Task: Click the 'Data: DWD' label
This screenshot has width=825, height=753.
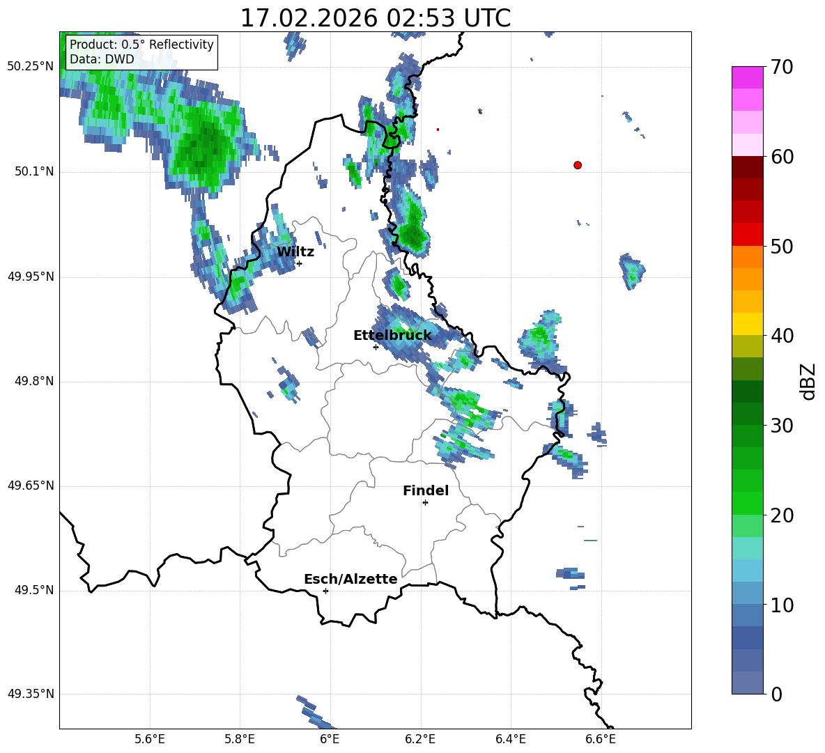Action: [x=102, y=59]
